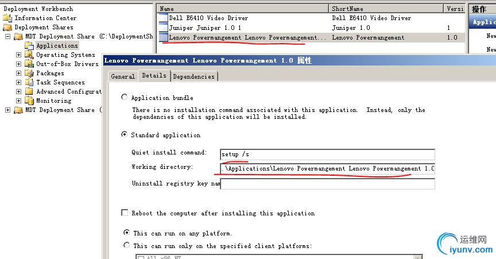Click the Dell E6410 Video Driver ShortName cell
Image resolution: width=496 pixels, height=259 pixels.
(x=371, y=18)
